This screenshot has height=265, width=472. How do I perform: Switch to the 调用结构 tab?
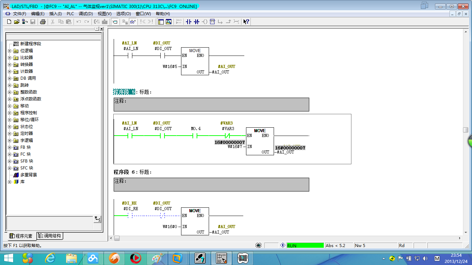point(50,236)
